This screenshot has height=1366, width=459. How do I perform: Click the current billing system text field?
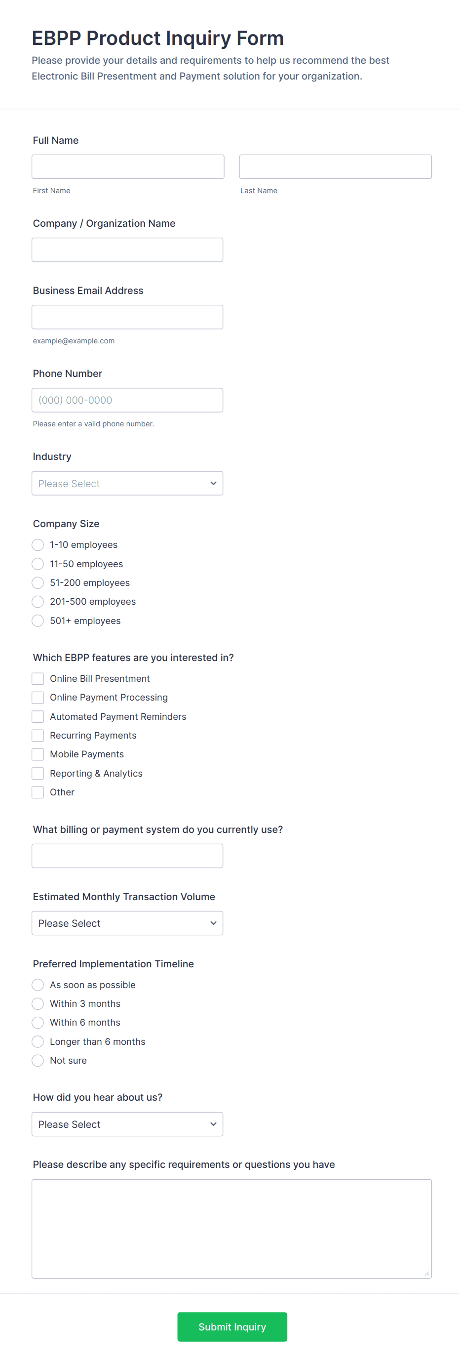(x=127, y=856)
